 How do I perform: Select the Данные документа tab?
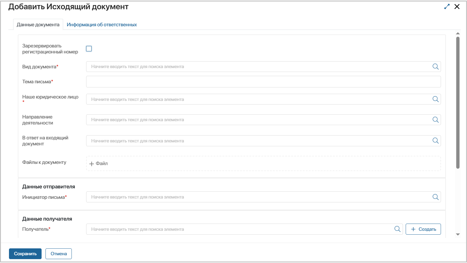38,24
